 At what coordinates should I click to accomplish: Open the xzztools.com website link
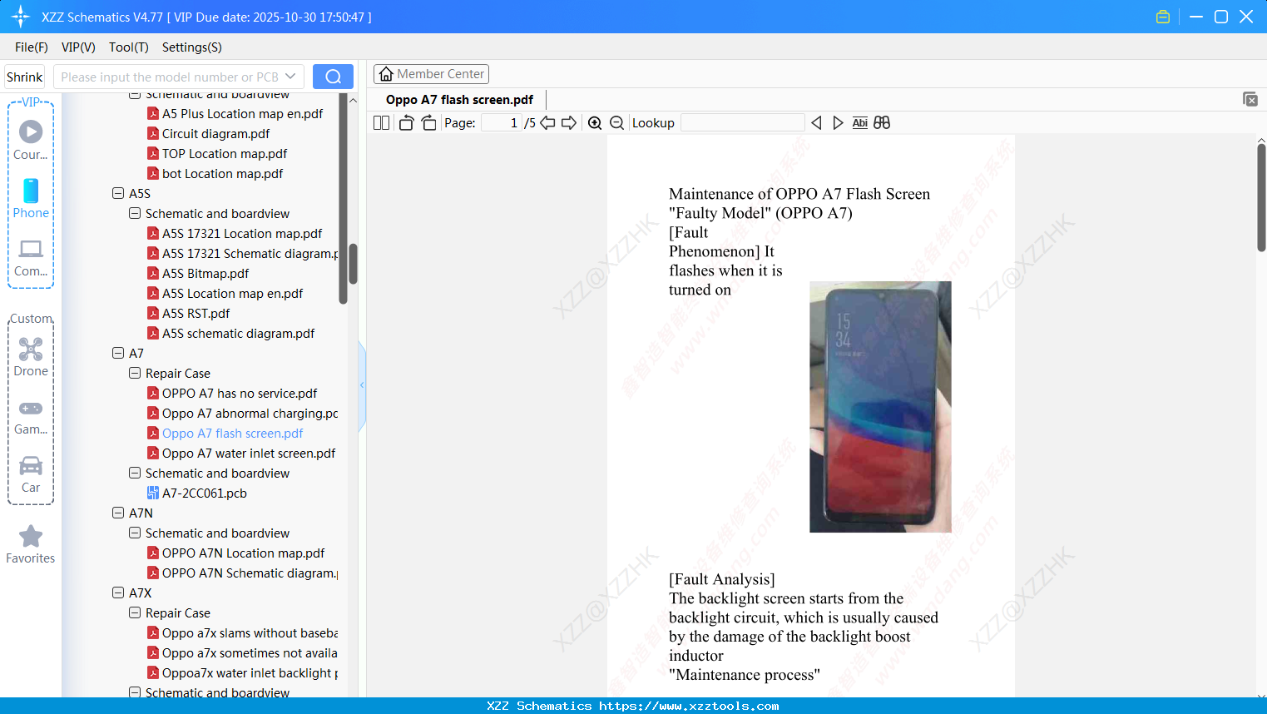click(x=689, y=706)
